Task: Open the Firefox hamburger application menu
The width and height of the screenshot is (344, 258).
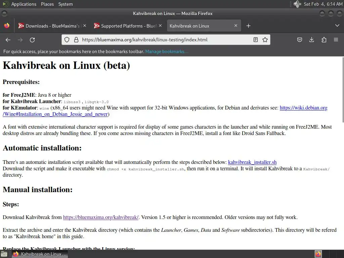Action: 336,40
